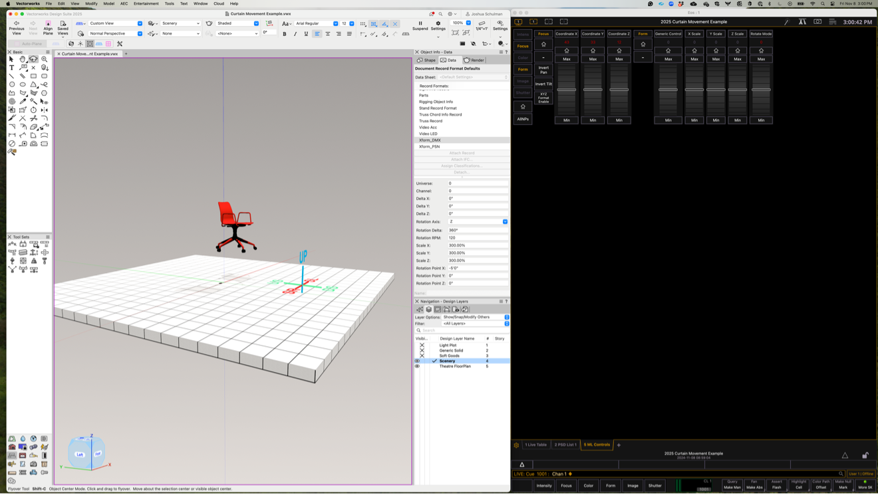Click Max button under Coordinate Y

click(593, 59)
